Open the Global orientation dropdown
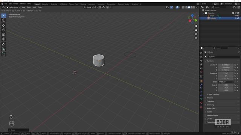 point(88,7)
